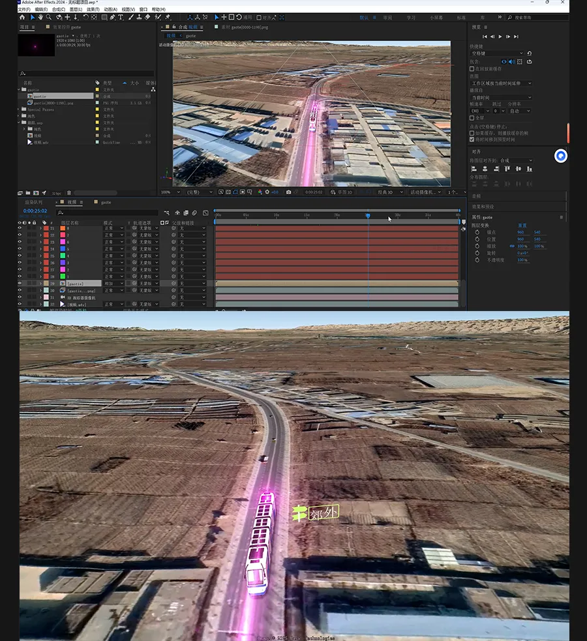Image resolution: width=587 pixels, height=641 pixels.
Task: Click the viewer timecode 0:00:25:02 button
Action: click(314, 192)
